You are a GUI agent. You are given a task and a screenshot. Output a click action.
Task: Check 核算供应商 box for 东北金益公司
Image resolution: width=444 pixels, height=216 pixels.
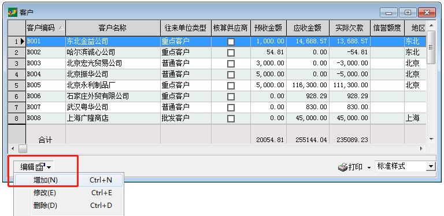click(231, 42)
